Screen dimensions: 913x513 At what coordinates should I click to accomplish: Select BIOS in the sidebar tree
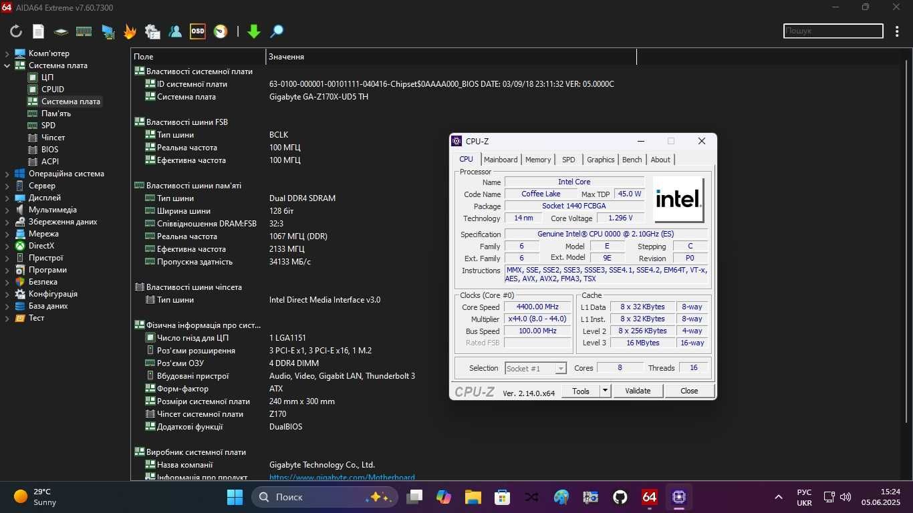49,150
